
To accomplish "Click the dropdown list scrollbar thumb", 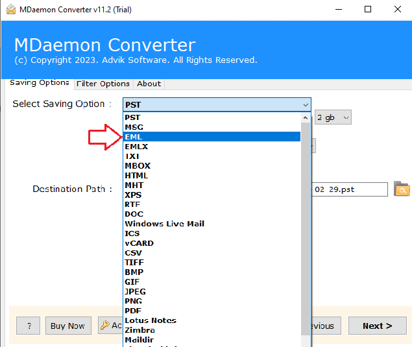I will [x=306, y=229].
